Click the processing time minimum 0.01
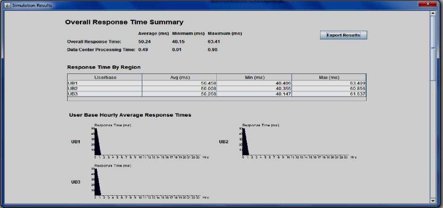Image resolution: width=443 pixels, height=208 pixels. pyautogui.click(x=177, y=50)
